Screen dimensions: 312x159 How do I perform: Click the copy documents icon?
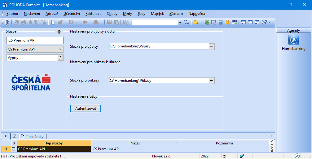click(x=125, y=22)
